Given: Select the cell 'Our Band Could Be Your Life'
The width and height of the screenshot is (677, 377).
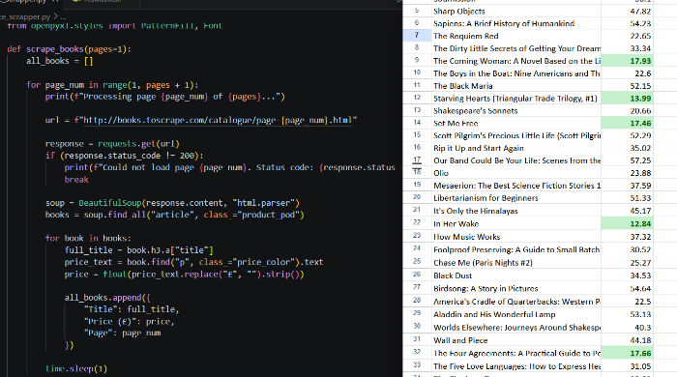Looking at the screenshot, I should tap(515, 160).
